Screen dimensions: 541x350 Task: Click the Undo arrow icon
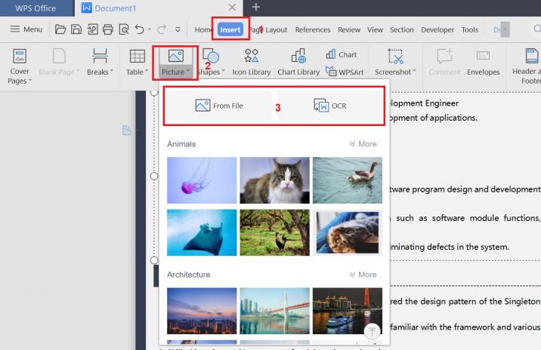(139, 29)
